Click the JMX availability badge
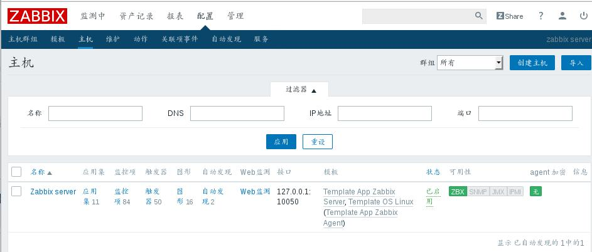This screenshot has height=252, width=592. click(x=498, y=191)
